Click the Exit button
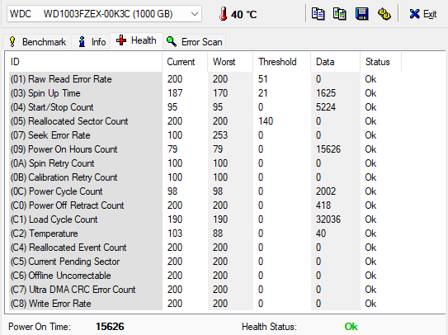This screenshot has width=448, height=335. pos(422,14)
